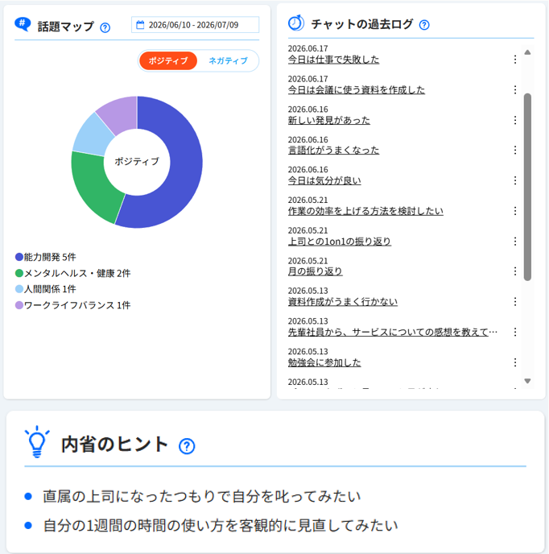The width and height of the screenshot is (549, 554).
Task: Click the lightbulb icon beside 内省のヒント
Action: (37, 442)
